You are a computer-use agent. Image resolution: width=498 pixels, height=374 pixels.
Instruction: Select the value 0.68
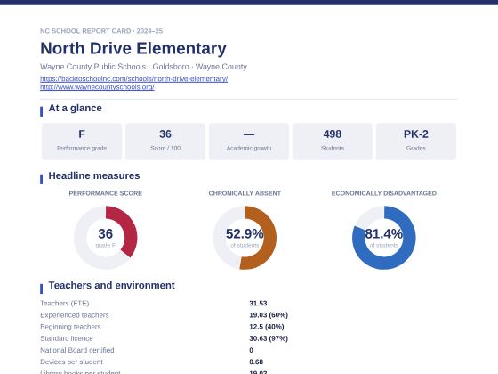pos(256,362)
